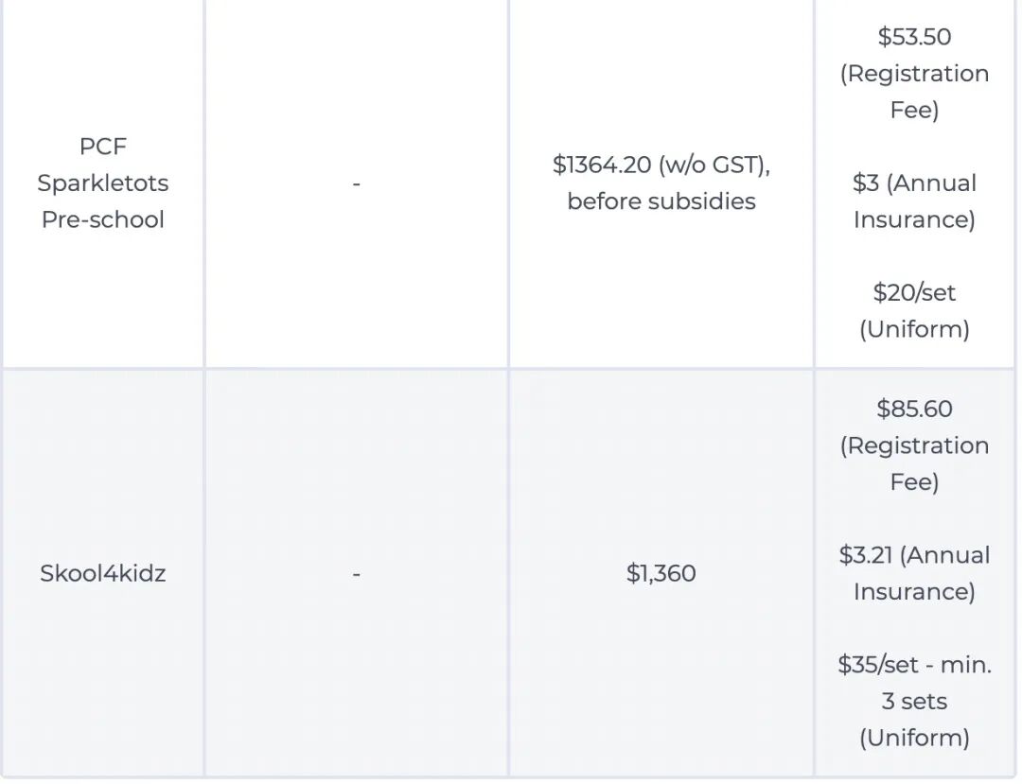This screenshot has width=1022, height=784.
Task: Click the $53.50 registration fee amount
Action: click(x=914, y=37)
